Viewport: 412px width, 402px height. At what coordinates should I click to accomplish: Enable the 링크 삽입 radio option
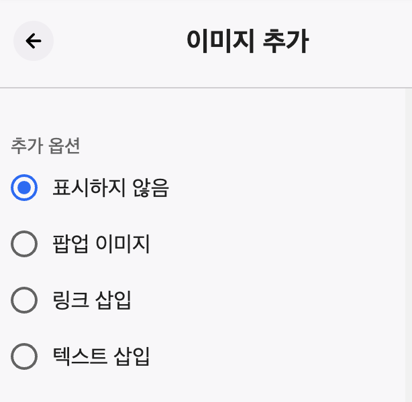click(x=24, y=300)
